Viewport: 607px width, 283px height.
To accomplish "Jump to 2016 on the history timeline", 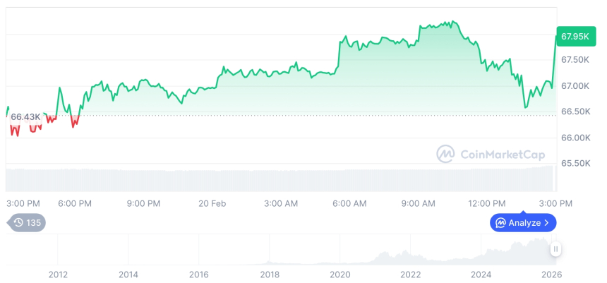I will point(199,275).
